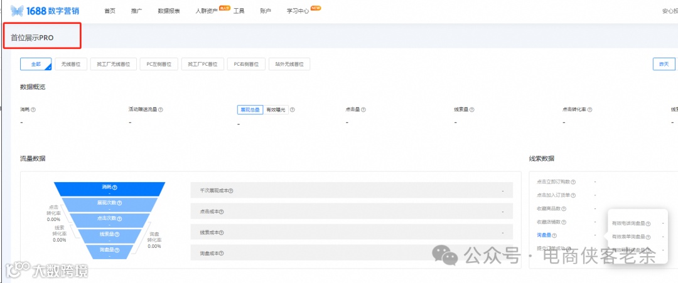The image size is (678, 283).
Task: Open the 昨天 date selector
Action: pyautogui.click(x=664, y=64)
